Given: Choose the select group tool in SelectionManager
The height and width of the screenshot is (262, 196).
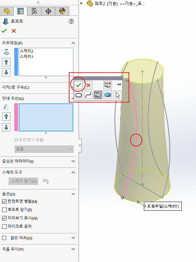Looking at the screenshot, I should click(98, 95).
